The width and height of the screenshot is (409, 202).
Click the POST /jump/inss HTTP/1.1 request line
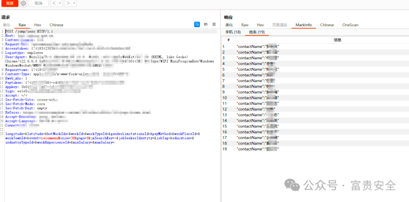[30, 31]
